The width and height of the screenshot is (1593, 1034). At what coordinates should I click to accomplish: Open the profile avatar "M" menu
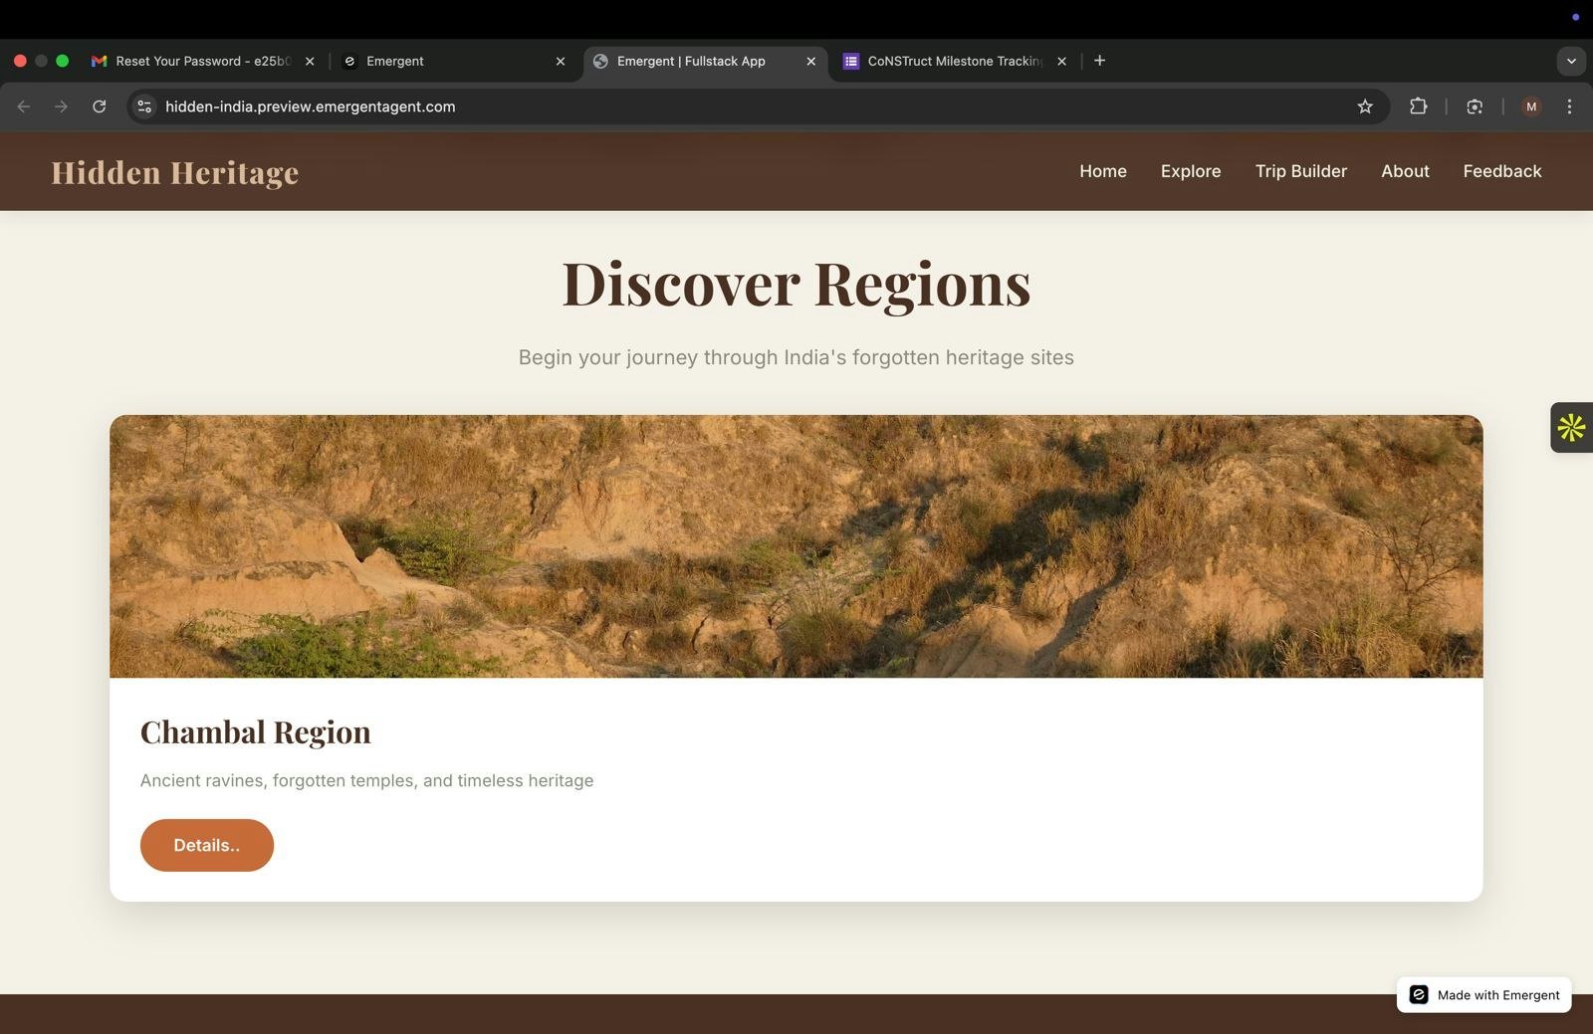pyautogui.click(x=1530, y=106)
